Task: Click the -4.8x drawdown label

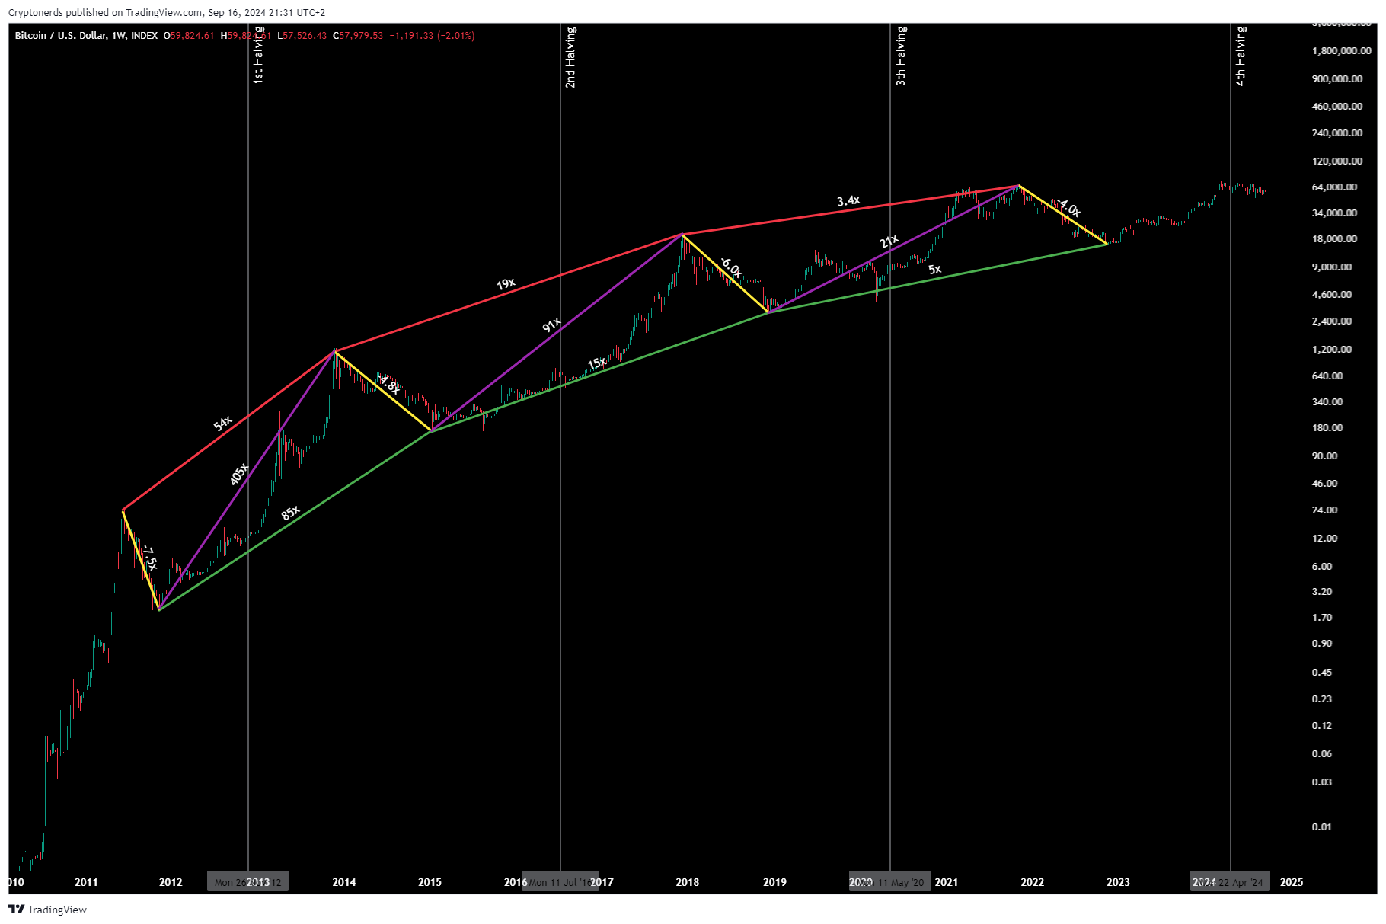Action: pyautogui.click(x=388, y=384)
